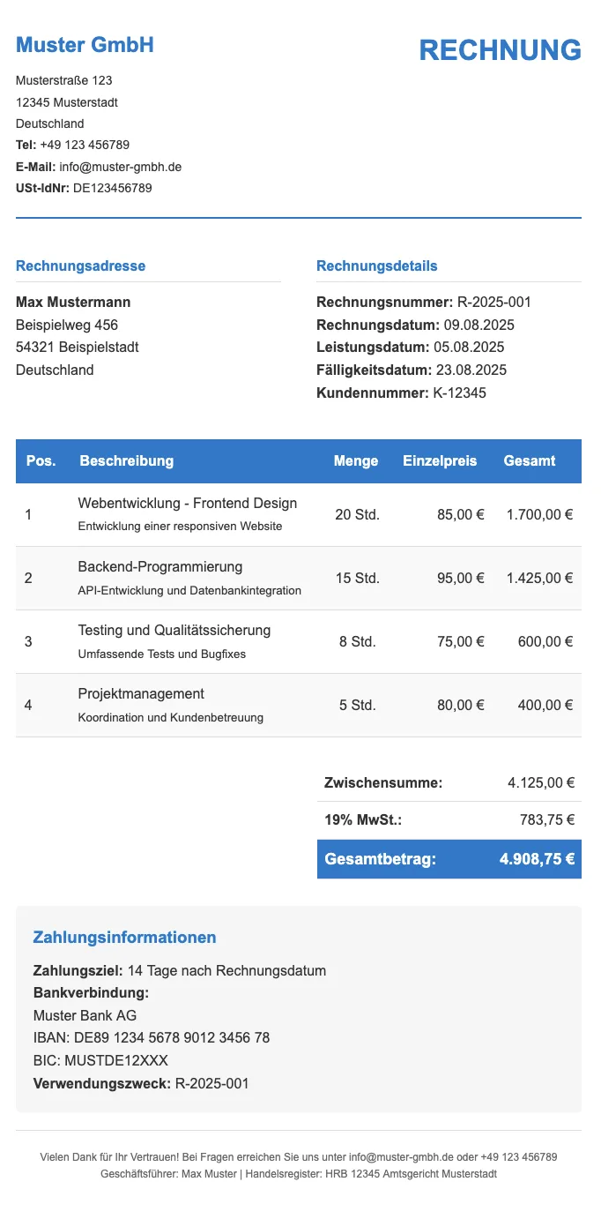
Task: Select the email info@muster-gmbh.de in header
Action: click(121, 167)
